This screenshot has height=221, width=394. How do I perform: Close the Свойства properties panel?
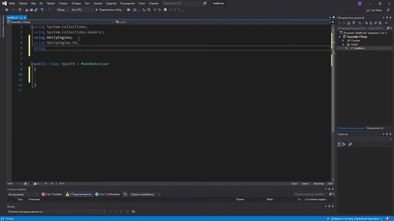(390, 134)
